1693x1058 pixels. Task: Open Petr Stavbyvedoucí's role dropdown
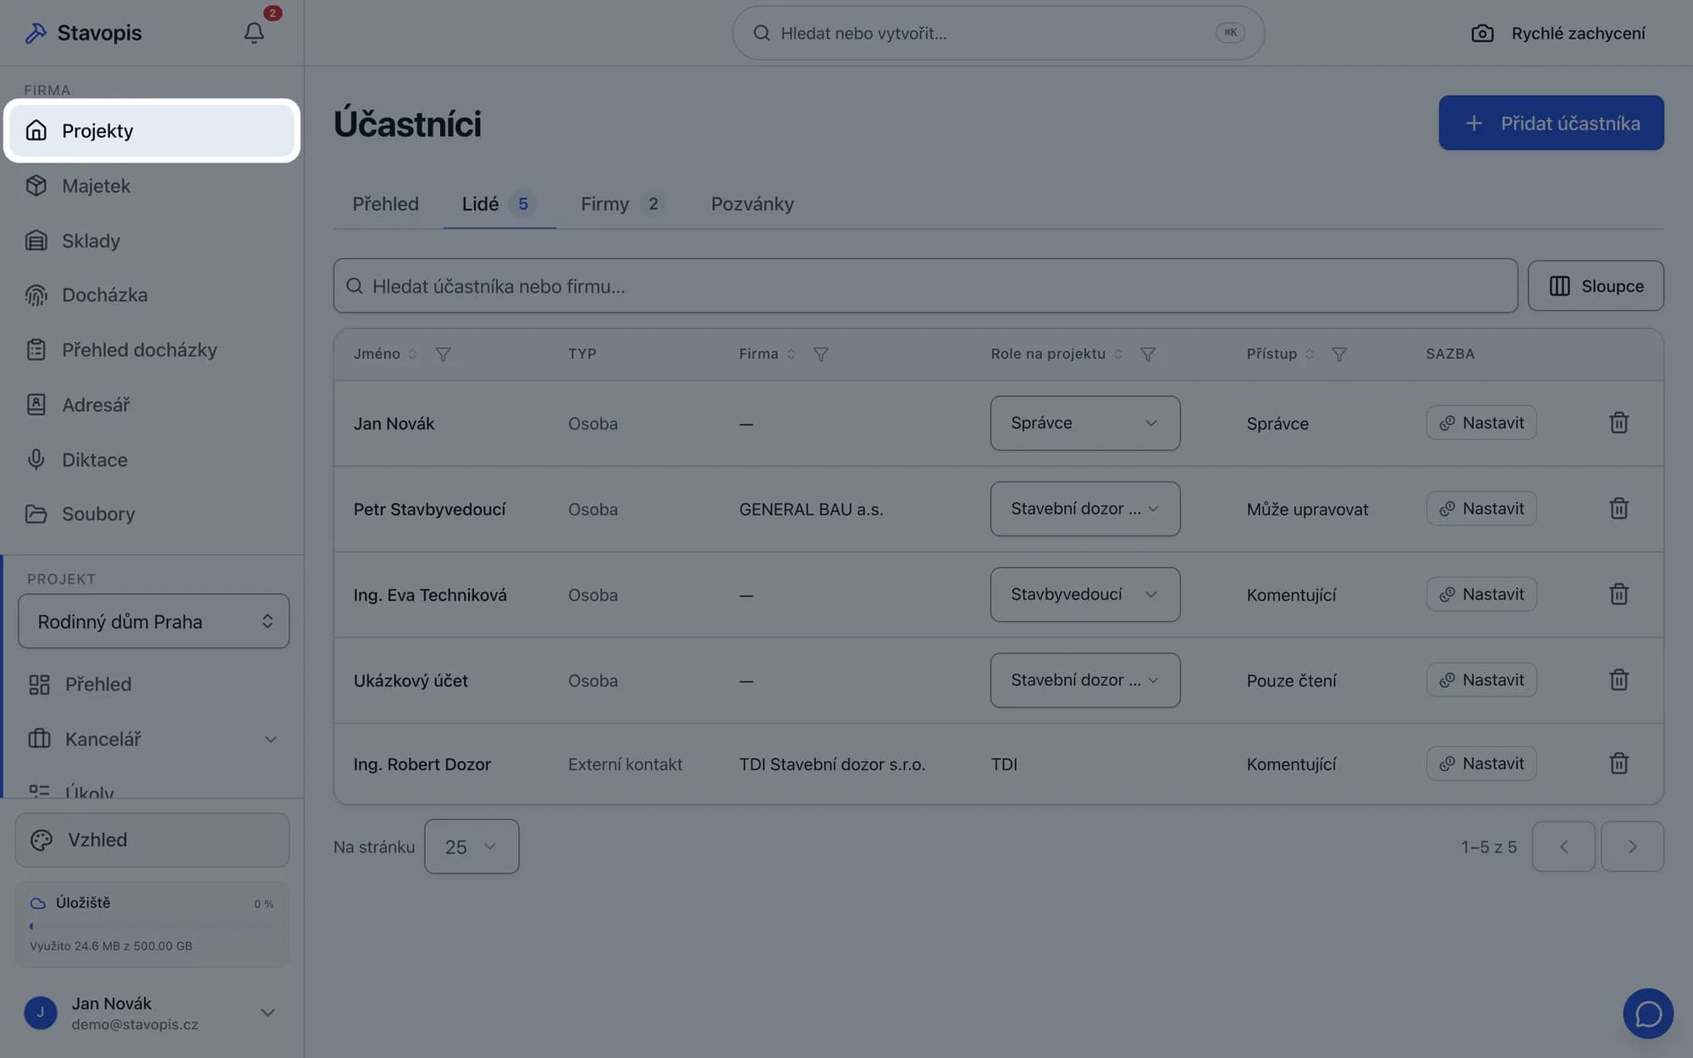pyautogui.click(x=1085, y=509)
